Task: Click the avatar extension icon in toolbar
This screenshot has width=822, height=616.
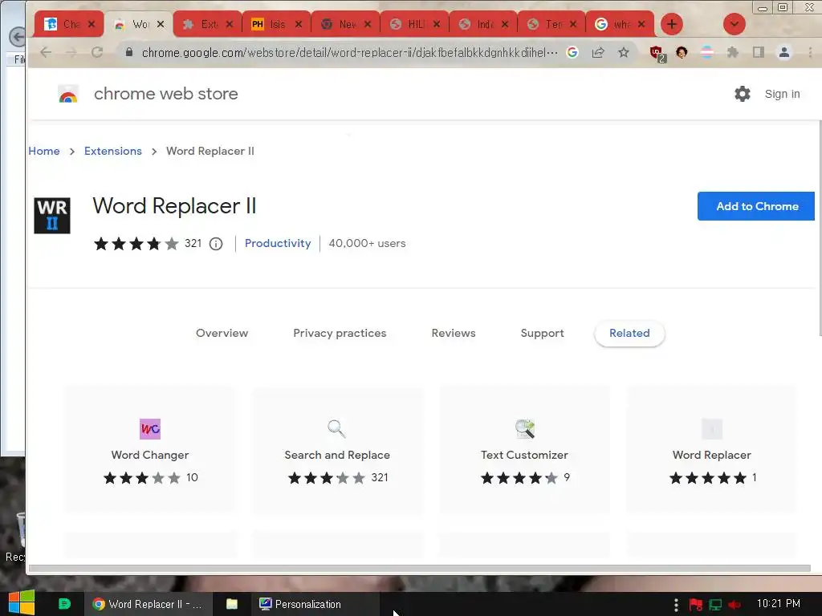Action: click(682, 52)
